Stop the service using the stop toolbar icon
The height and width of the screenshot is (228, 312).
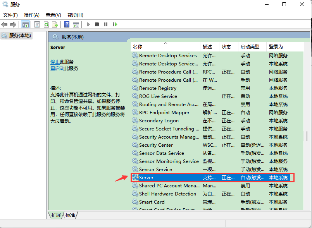[x=97, y=24]
